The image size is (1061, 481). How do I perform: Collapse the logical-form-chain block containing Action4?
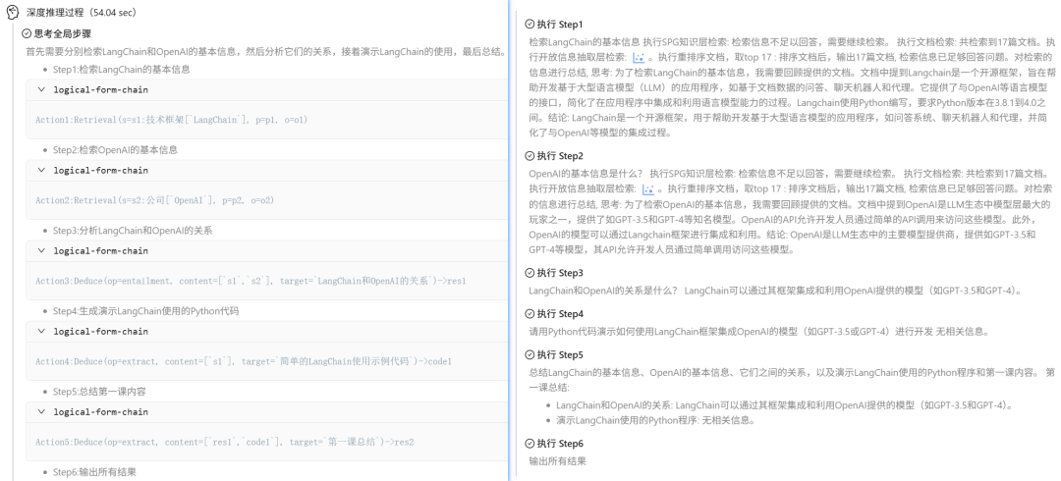(x=41, y=332)
